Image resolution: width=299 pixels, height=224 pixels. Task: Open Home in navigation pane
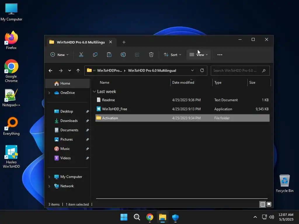(67, 83)
